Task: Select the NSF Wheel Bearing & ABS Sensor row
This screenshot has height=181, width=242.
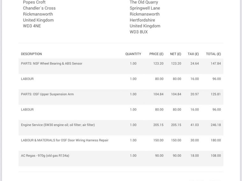Action: click(121, 66)
